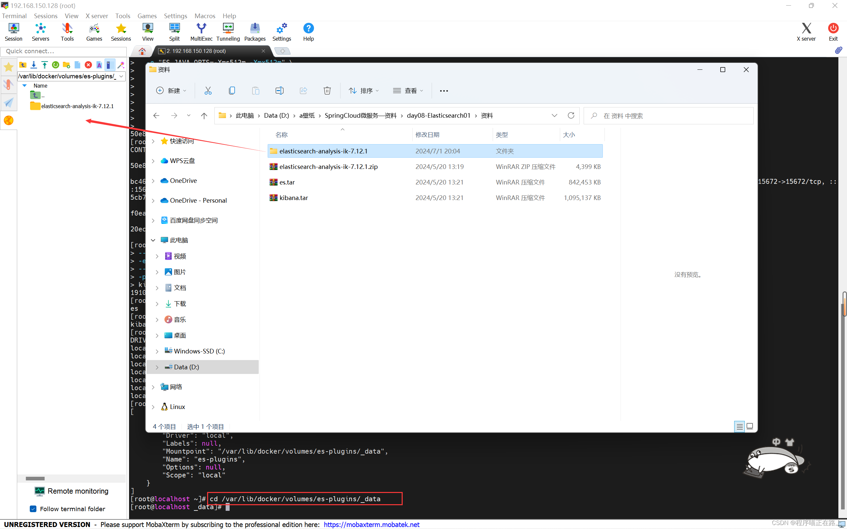Click the SFTP upload file icon
847x529 pixels.
[44, 65]
